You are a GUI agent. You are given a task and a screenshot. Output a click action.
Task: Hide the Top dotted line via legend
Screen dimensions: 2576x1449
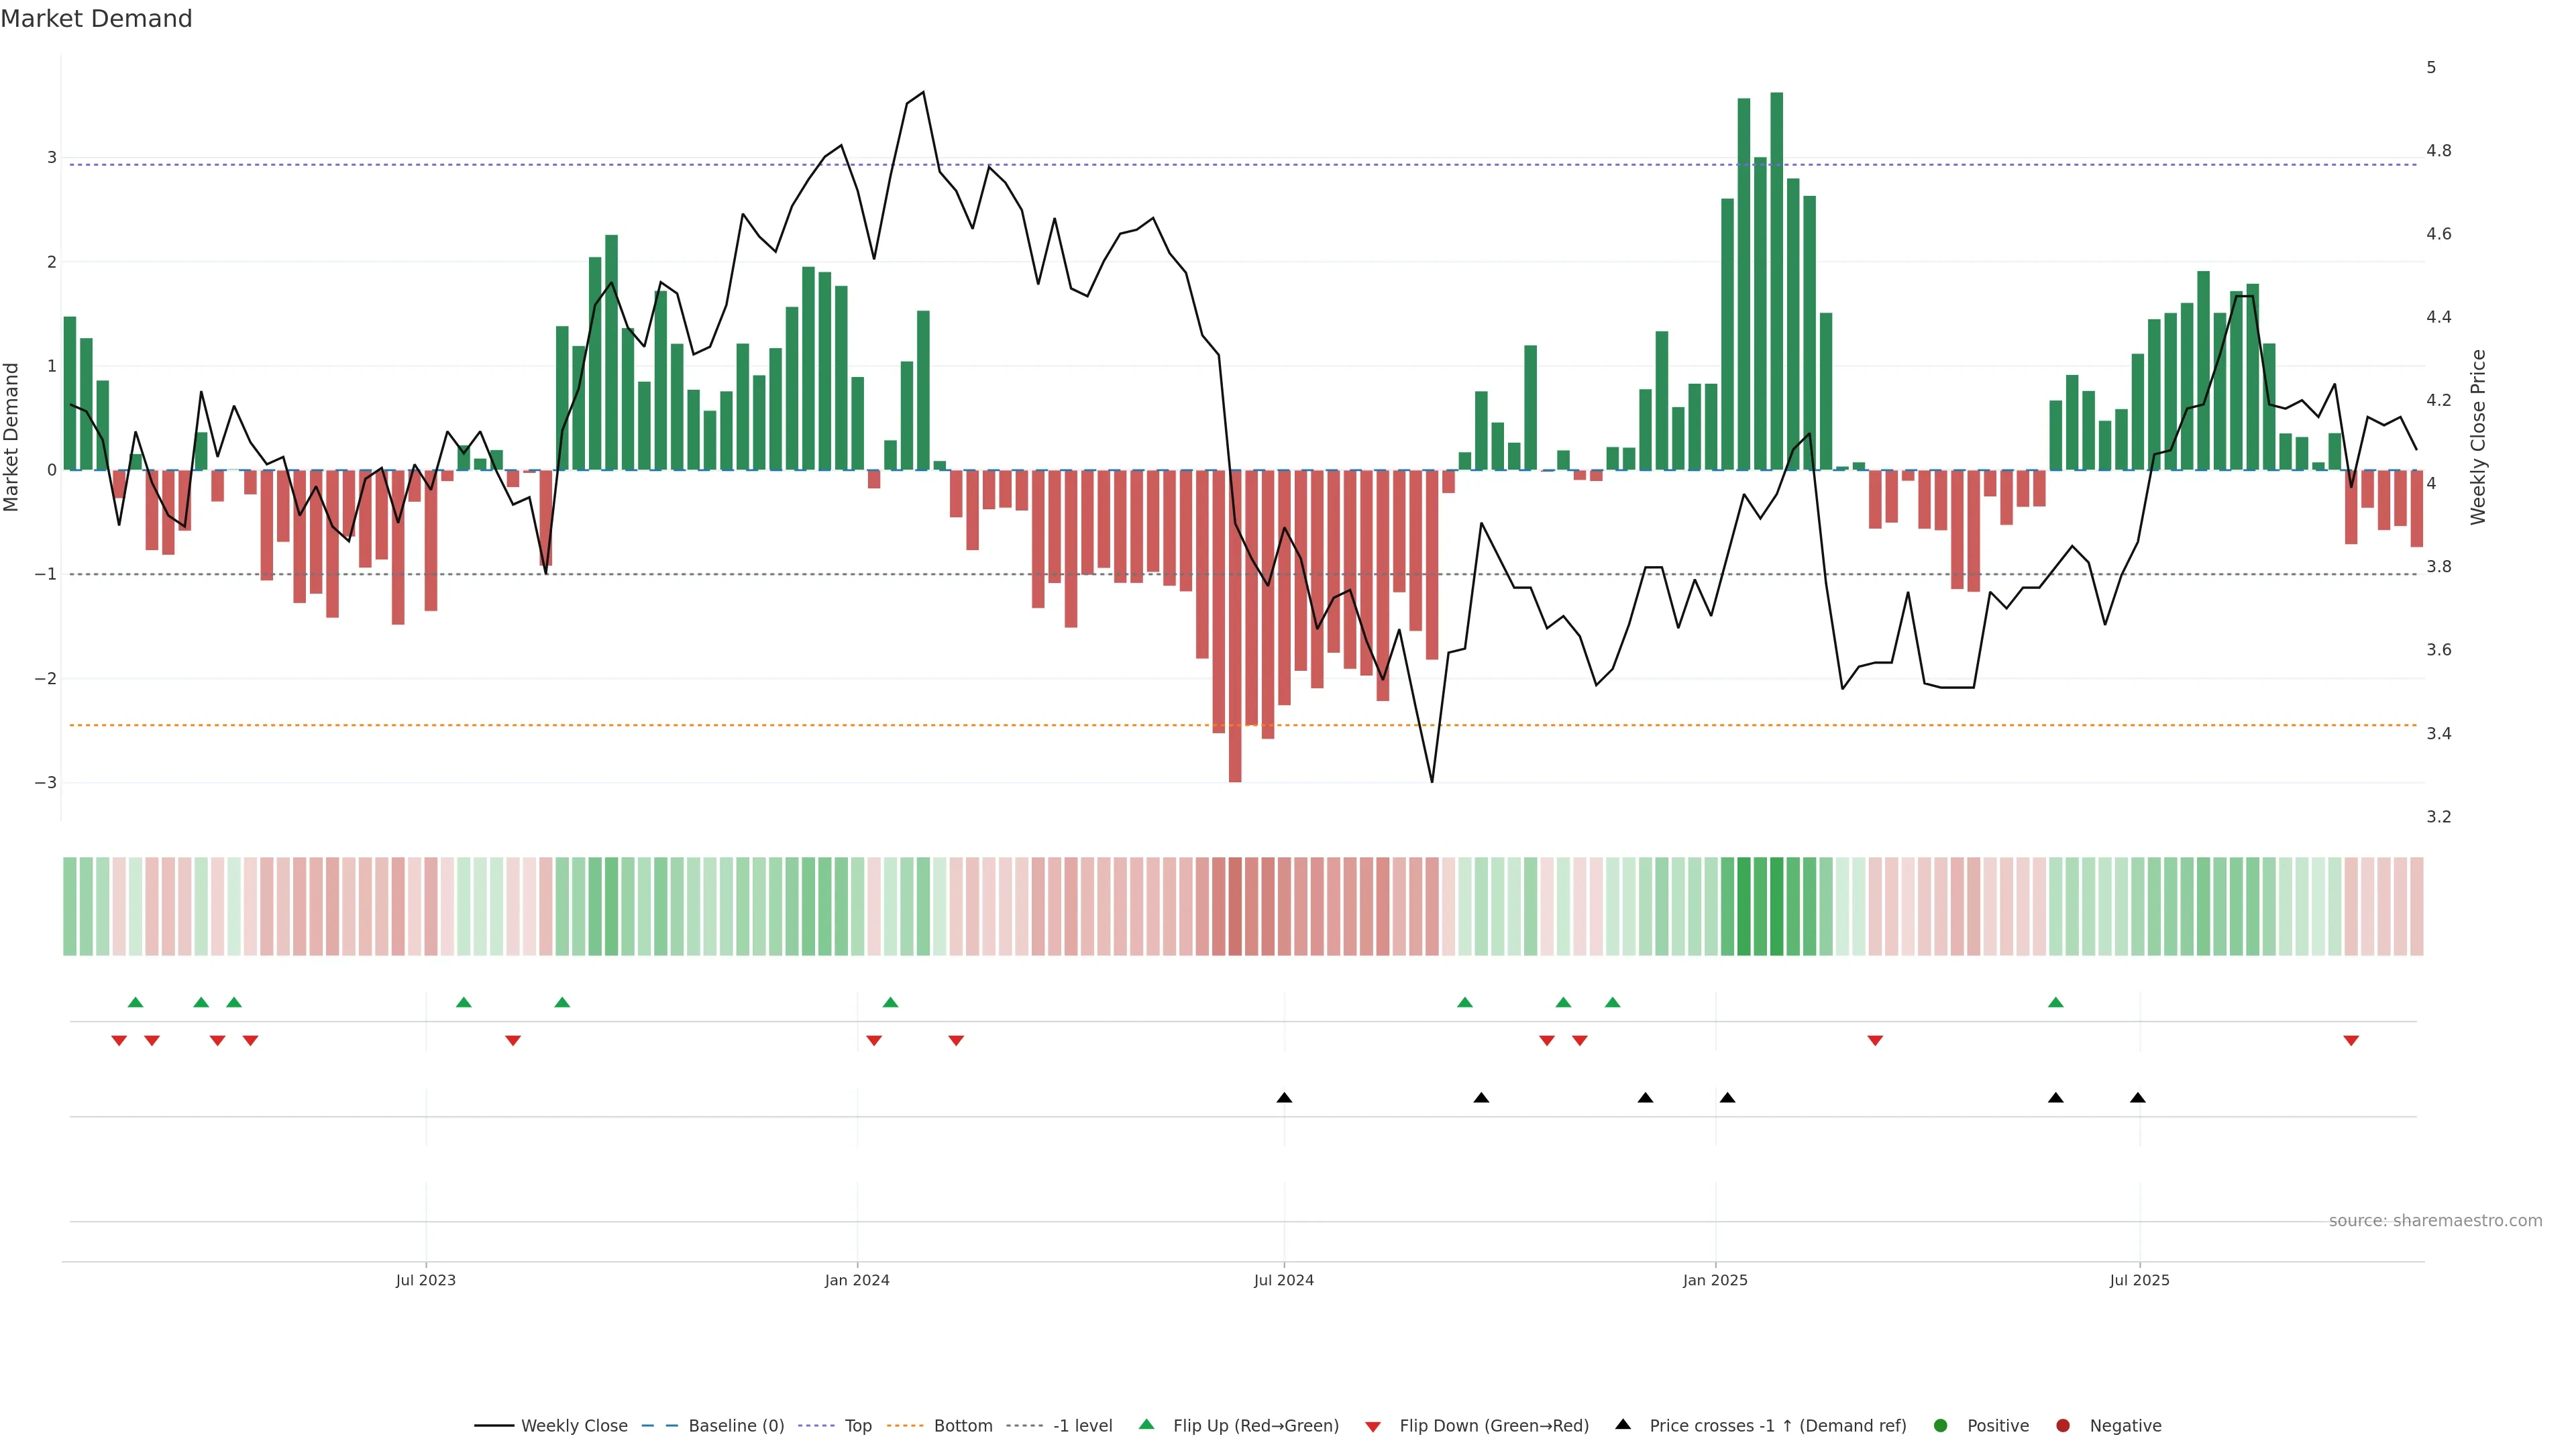pos(857,1425)
